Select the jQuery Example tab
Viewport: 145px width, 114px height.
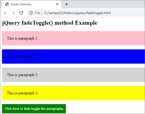(31, 4)
